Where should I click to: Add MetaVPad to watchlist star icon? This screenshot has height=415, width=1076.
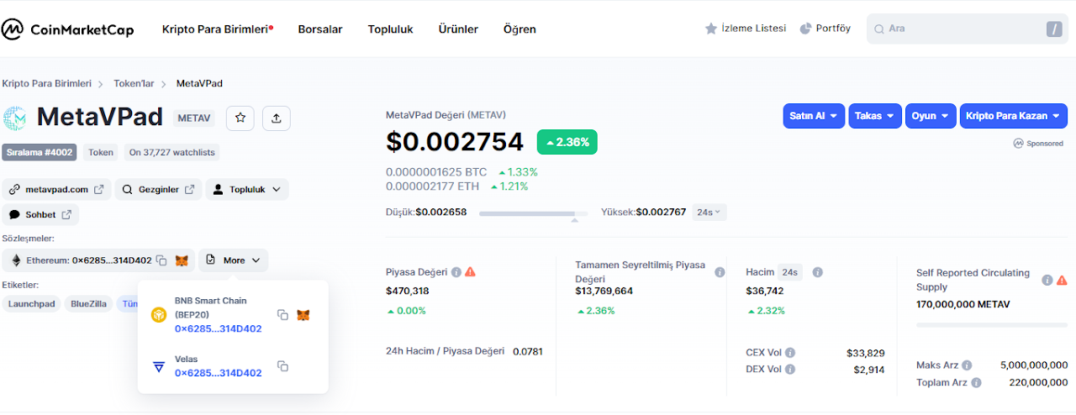click(240, 118)
